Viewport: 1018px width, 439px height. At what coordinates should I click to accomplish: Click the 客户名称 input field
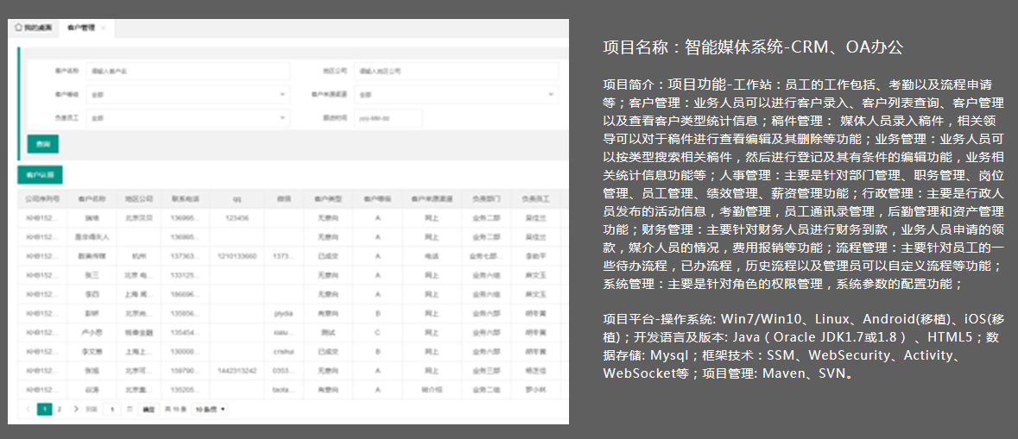[x=188, y=71]
